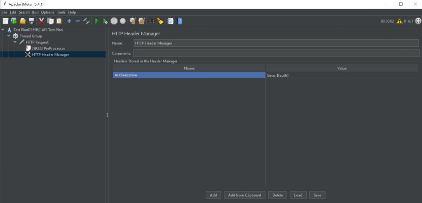The image size is (422, 203).
Task: Click the blue plus Add toolbar icon
Action: tap(69, 21)
